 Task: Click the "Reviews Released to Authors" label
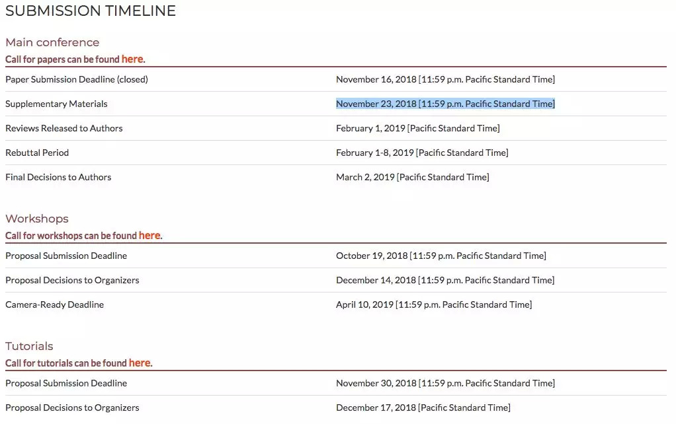pyautogui.click(x=64, y=128)
